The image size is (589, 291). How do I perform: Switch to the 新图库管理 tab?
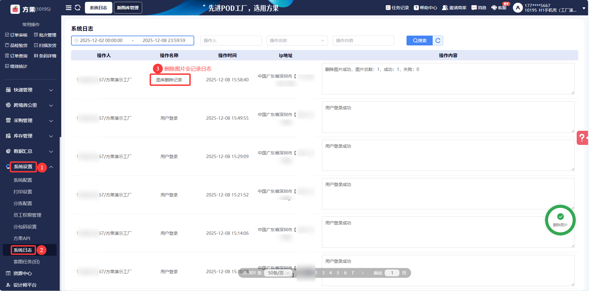coord(128,8)
